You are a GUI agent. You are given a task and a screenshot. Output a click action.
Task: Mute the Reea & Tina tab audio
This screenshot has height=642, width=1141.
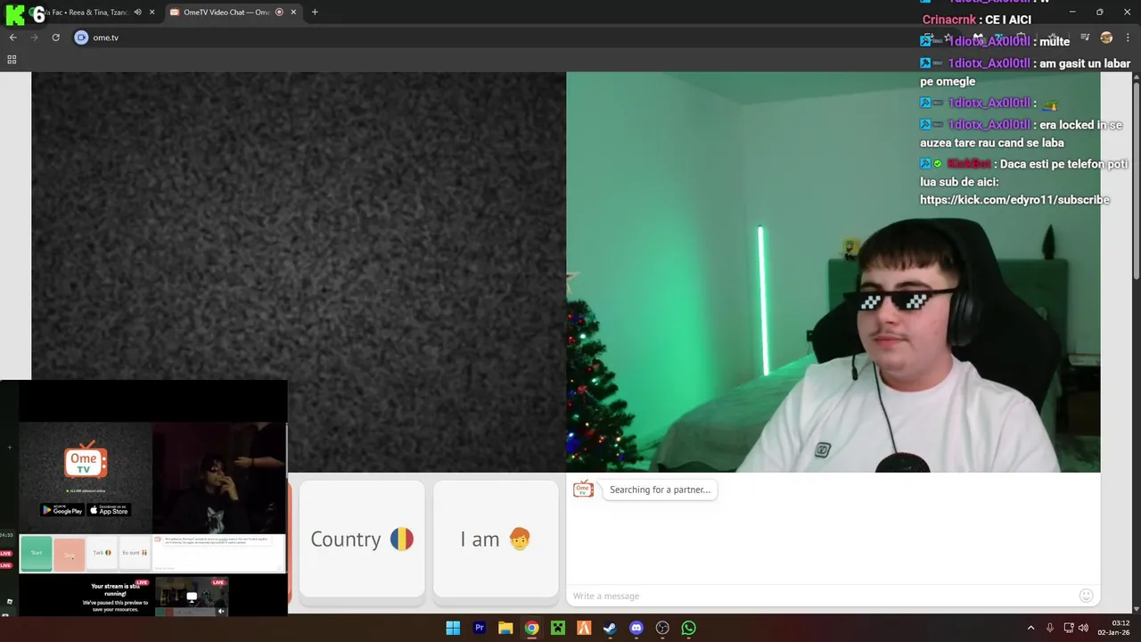pos(137,12)
